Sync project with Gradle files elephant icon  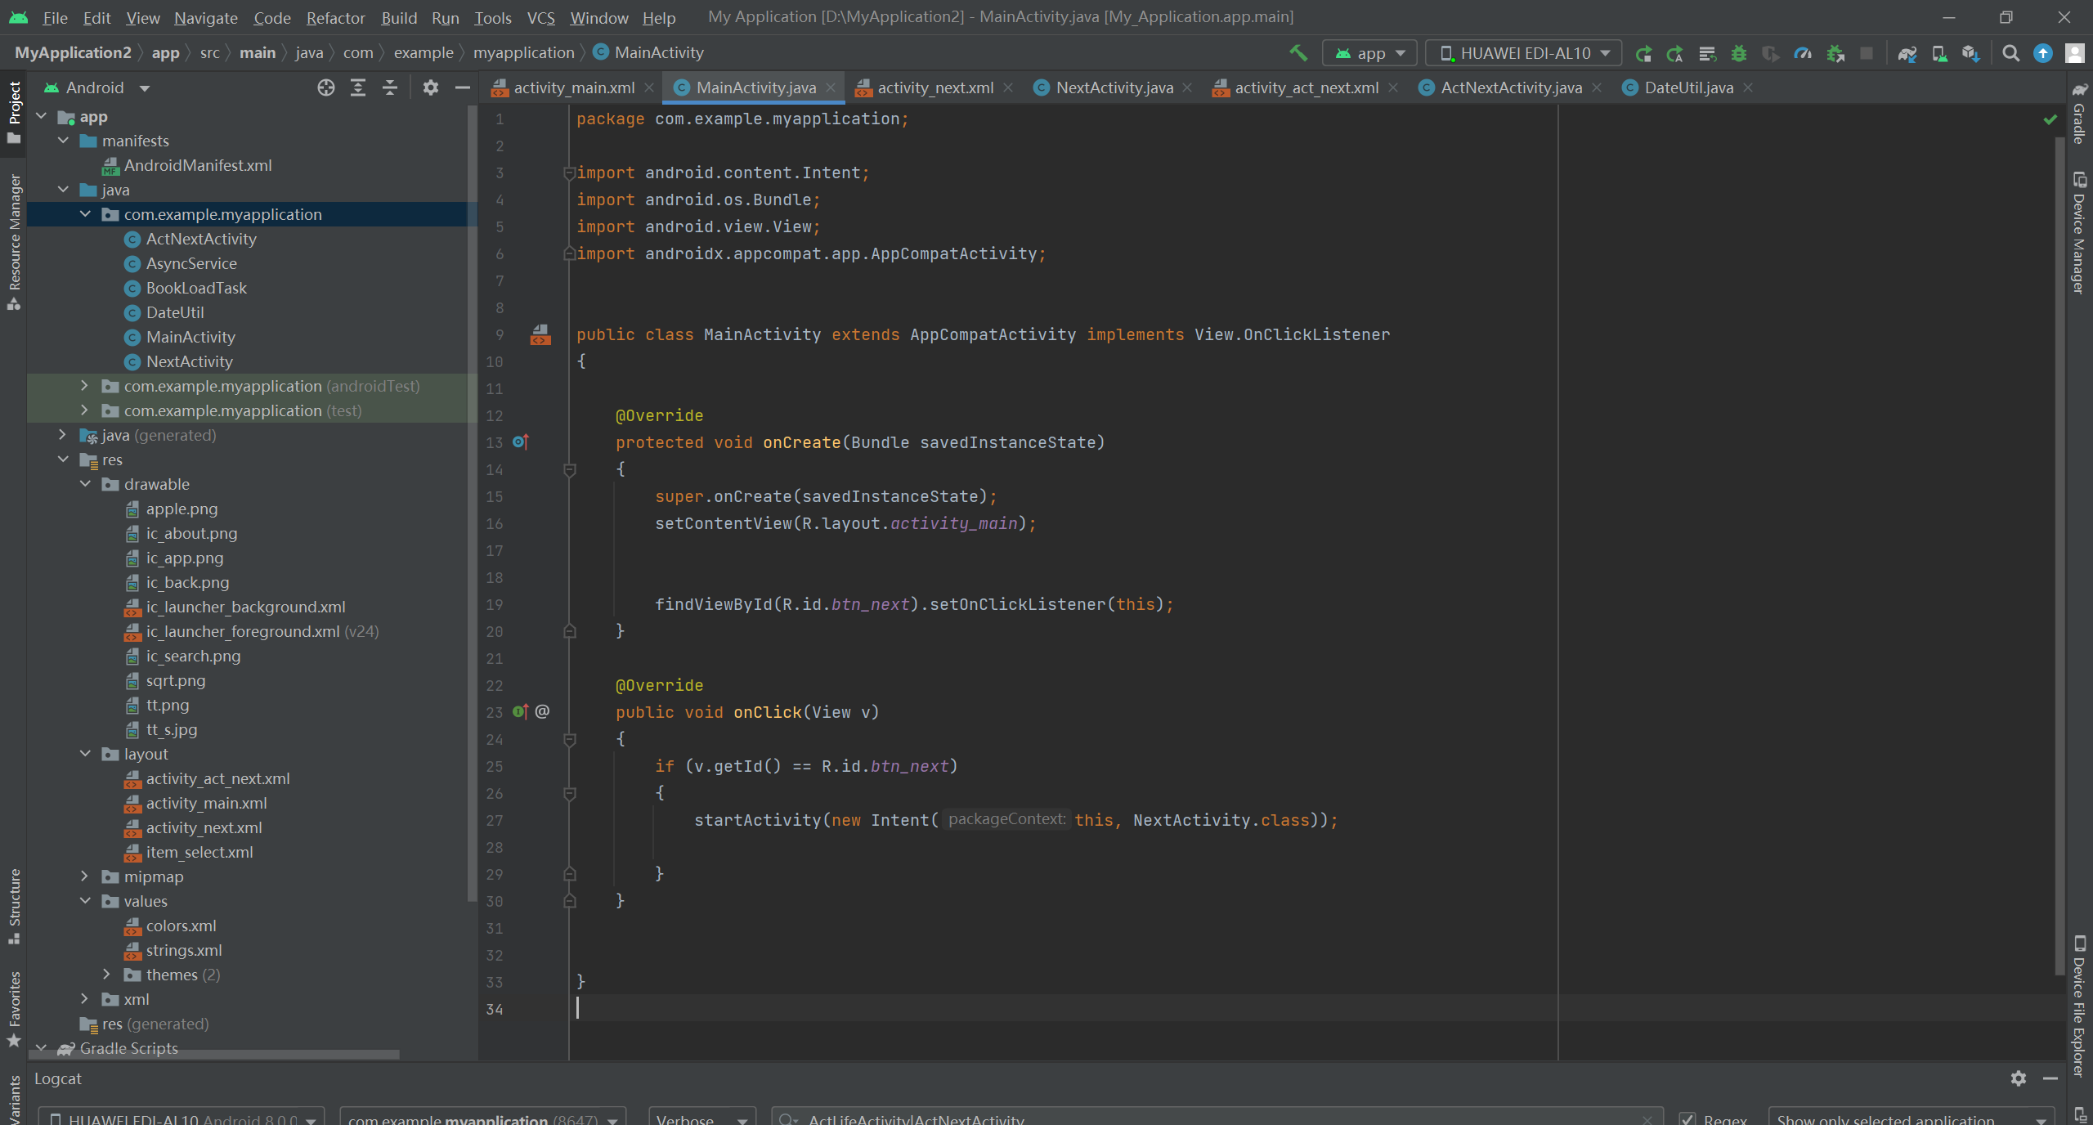coord(1907,53)
